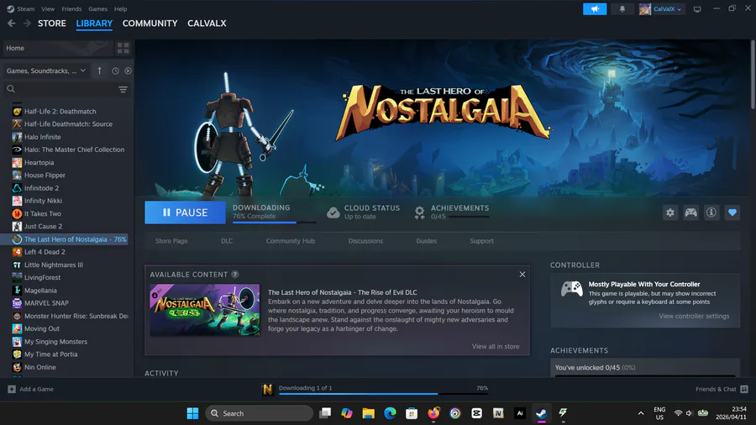Switch to collections grid view icon
756x425 pixels.
(123, 48)
